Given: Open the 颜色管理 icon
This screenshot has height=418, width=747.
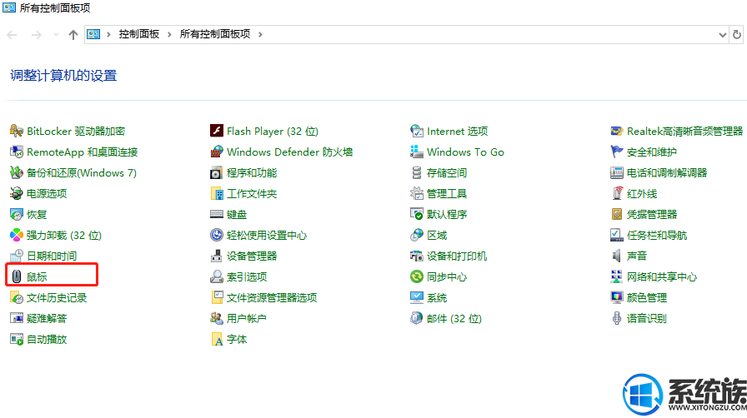Looking at the screenshot, I should (x=616, y=297).
